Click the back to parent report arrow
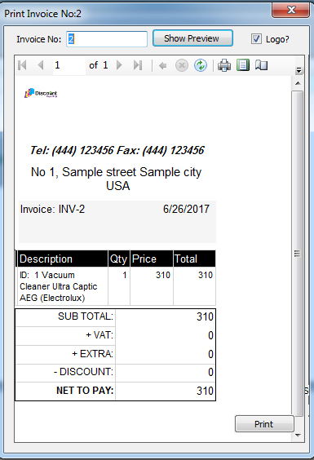Viewport: 314px width, 460px height. pyautogui.click(x=162, y=65)
